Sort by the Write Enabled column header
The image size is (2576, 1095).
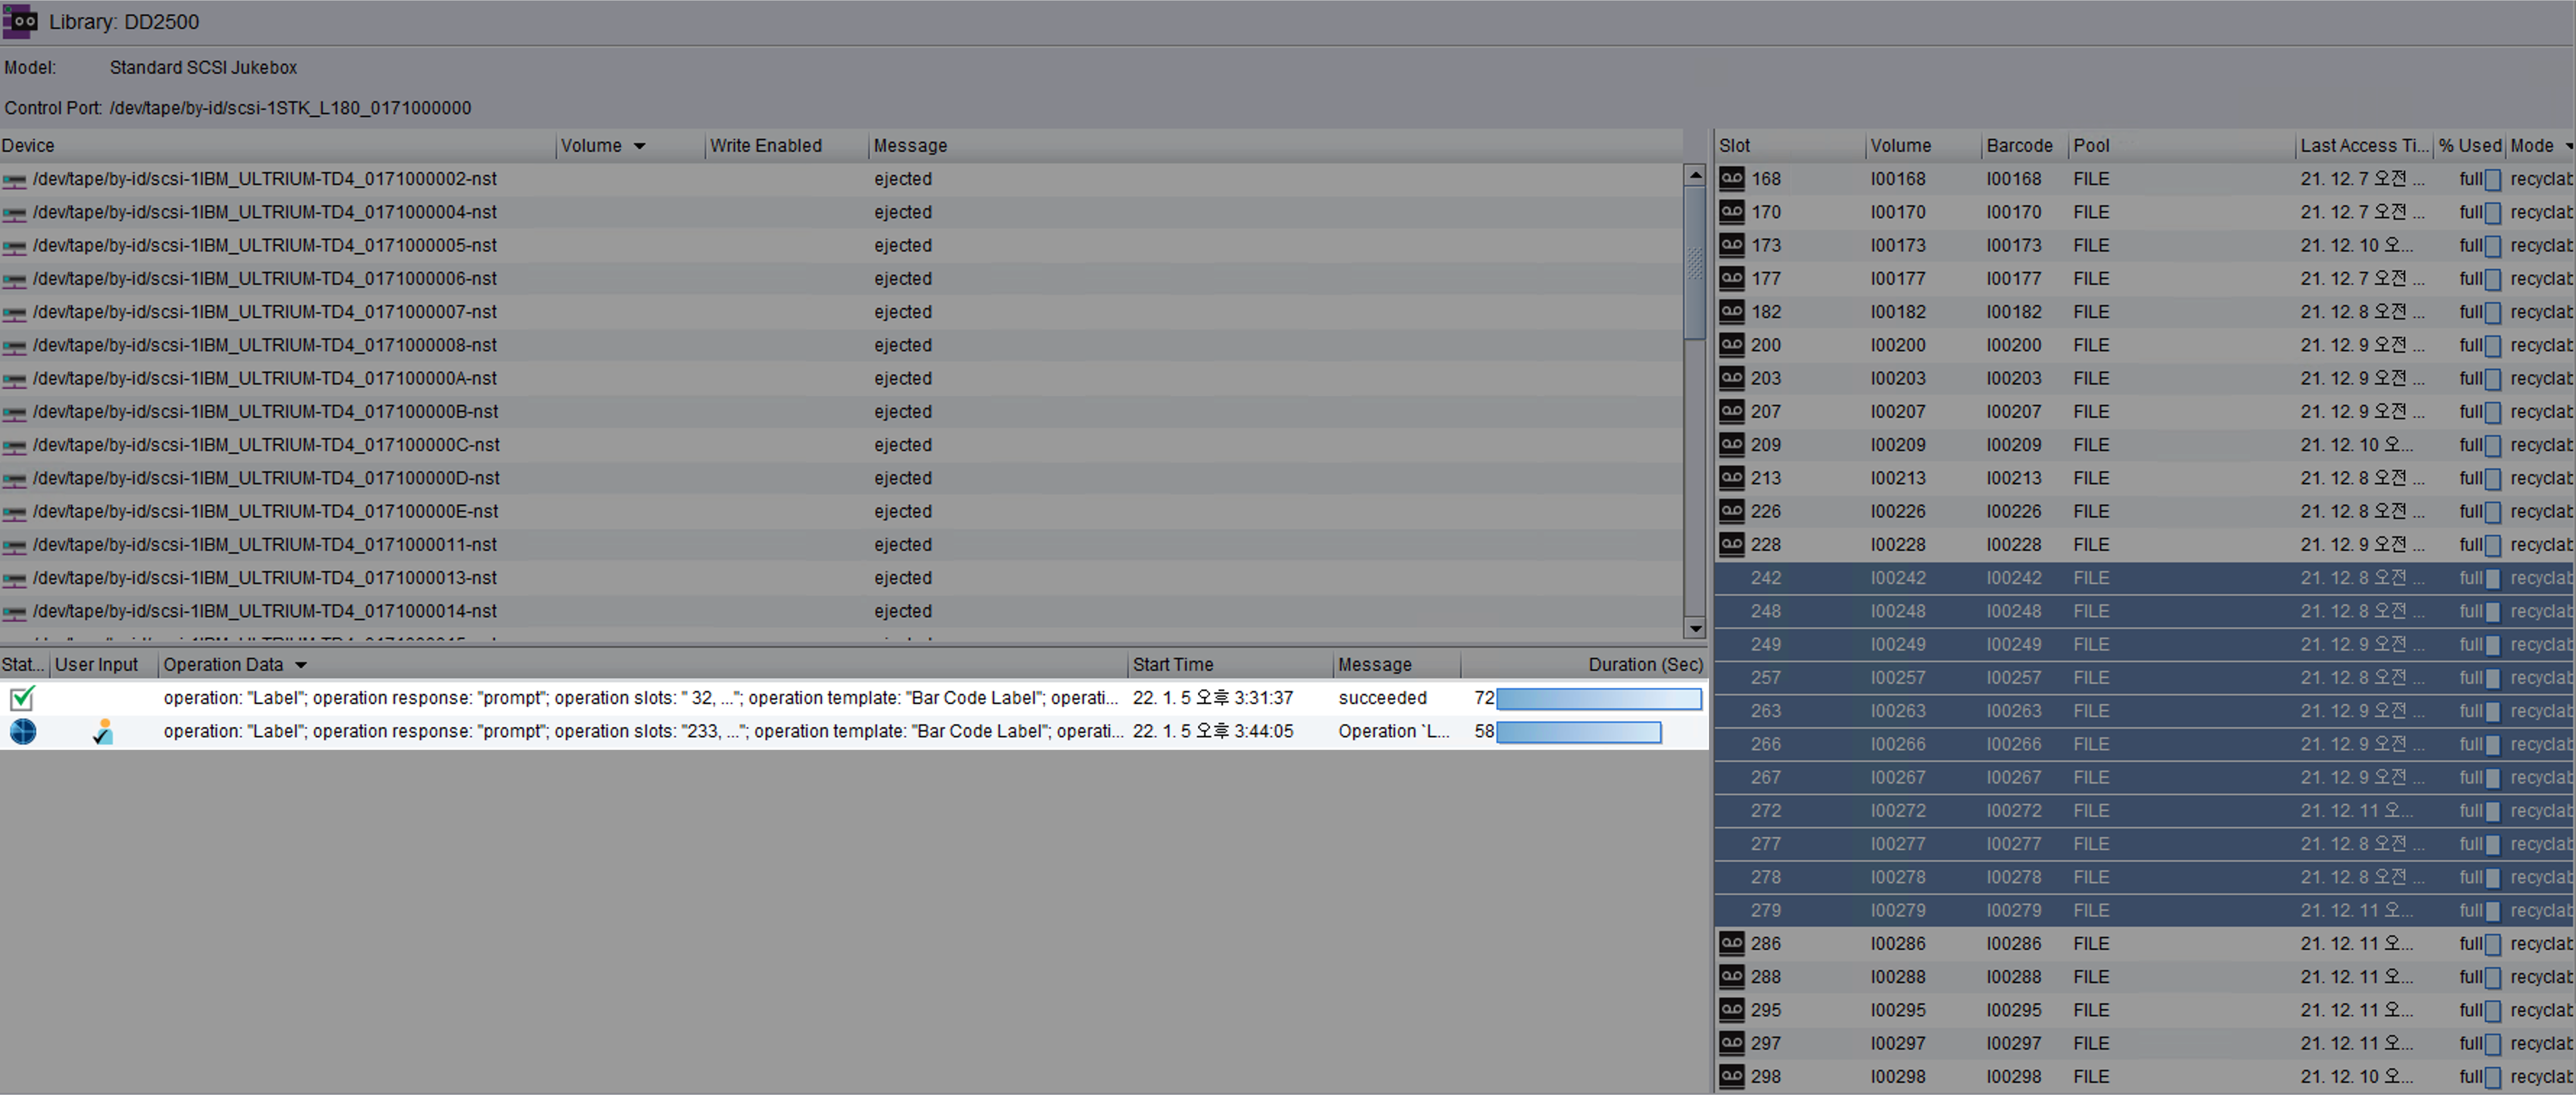[765, 146]
